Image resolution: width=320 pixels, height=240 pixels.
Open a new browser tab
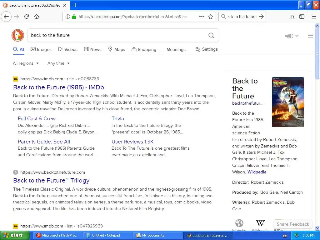[75, 5]
